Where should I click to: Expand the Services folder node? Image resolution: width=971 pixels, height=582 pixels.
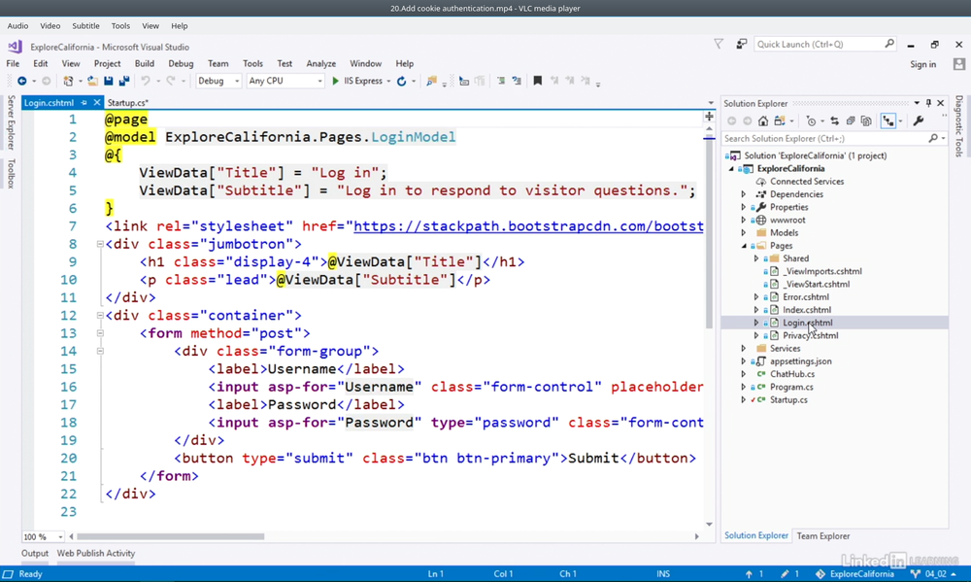click(744, 349)
